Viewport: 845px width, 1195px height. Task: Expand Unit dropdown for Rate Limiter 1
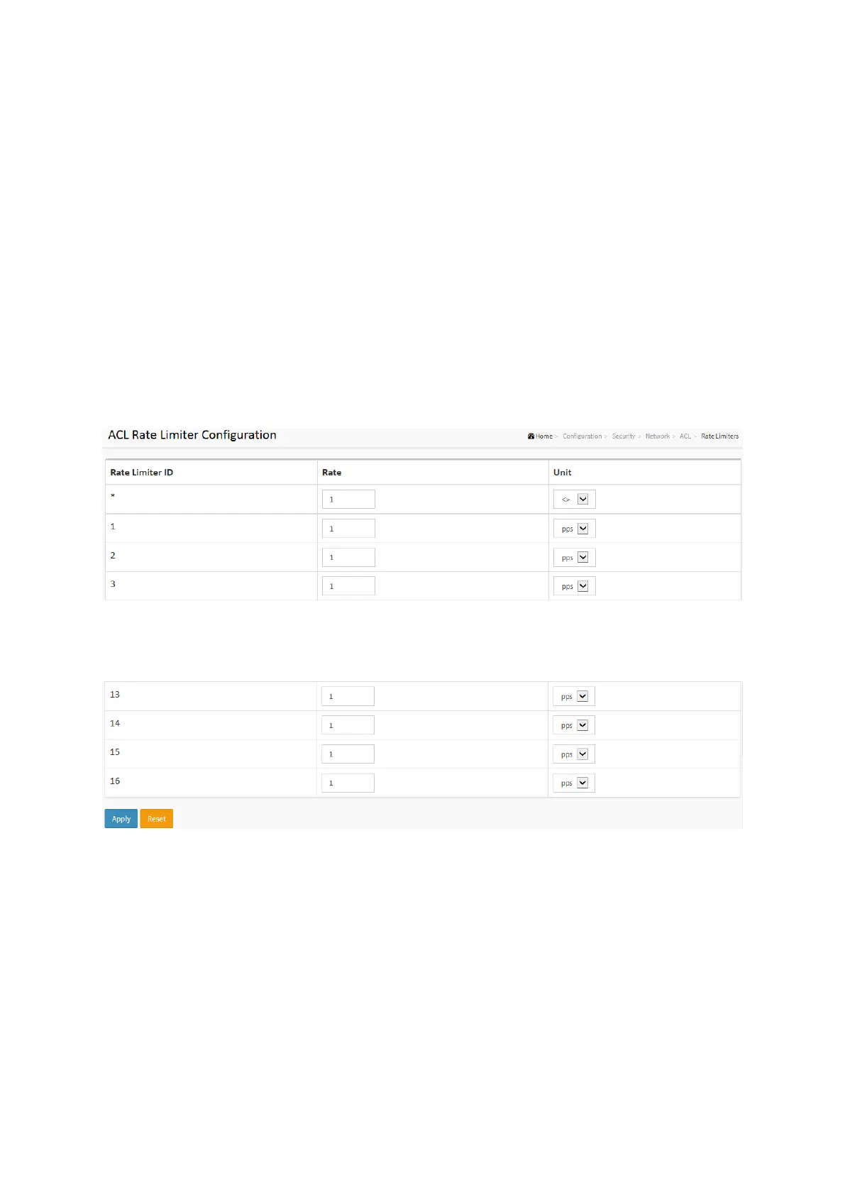(x=574, y=529)
